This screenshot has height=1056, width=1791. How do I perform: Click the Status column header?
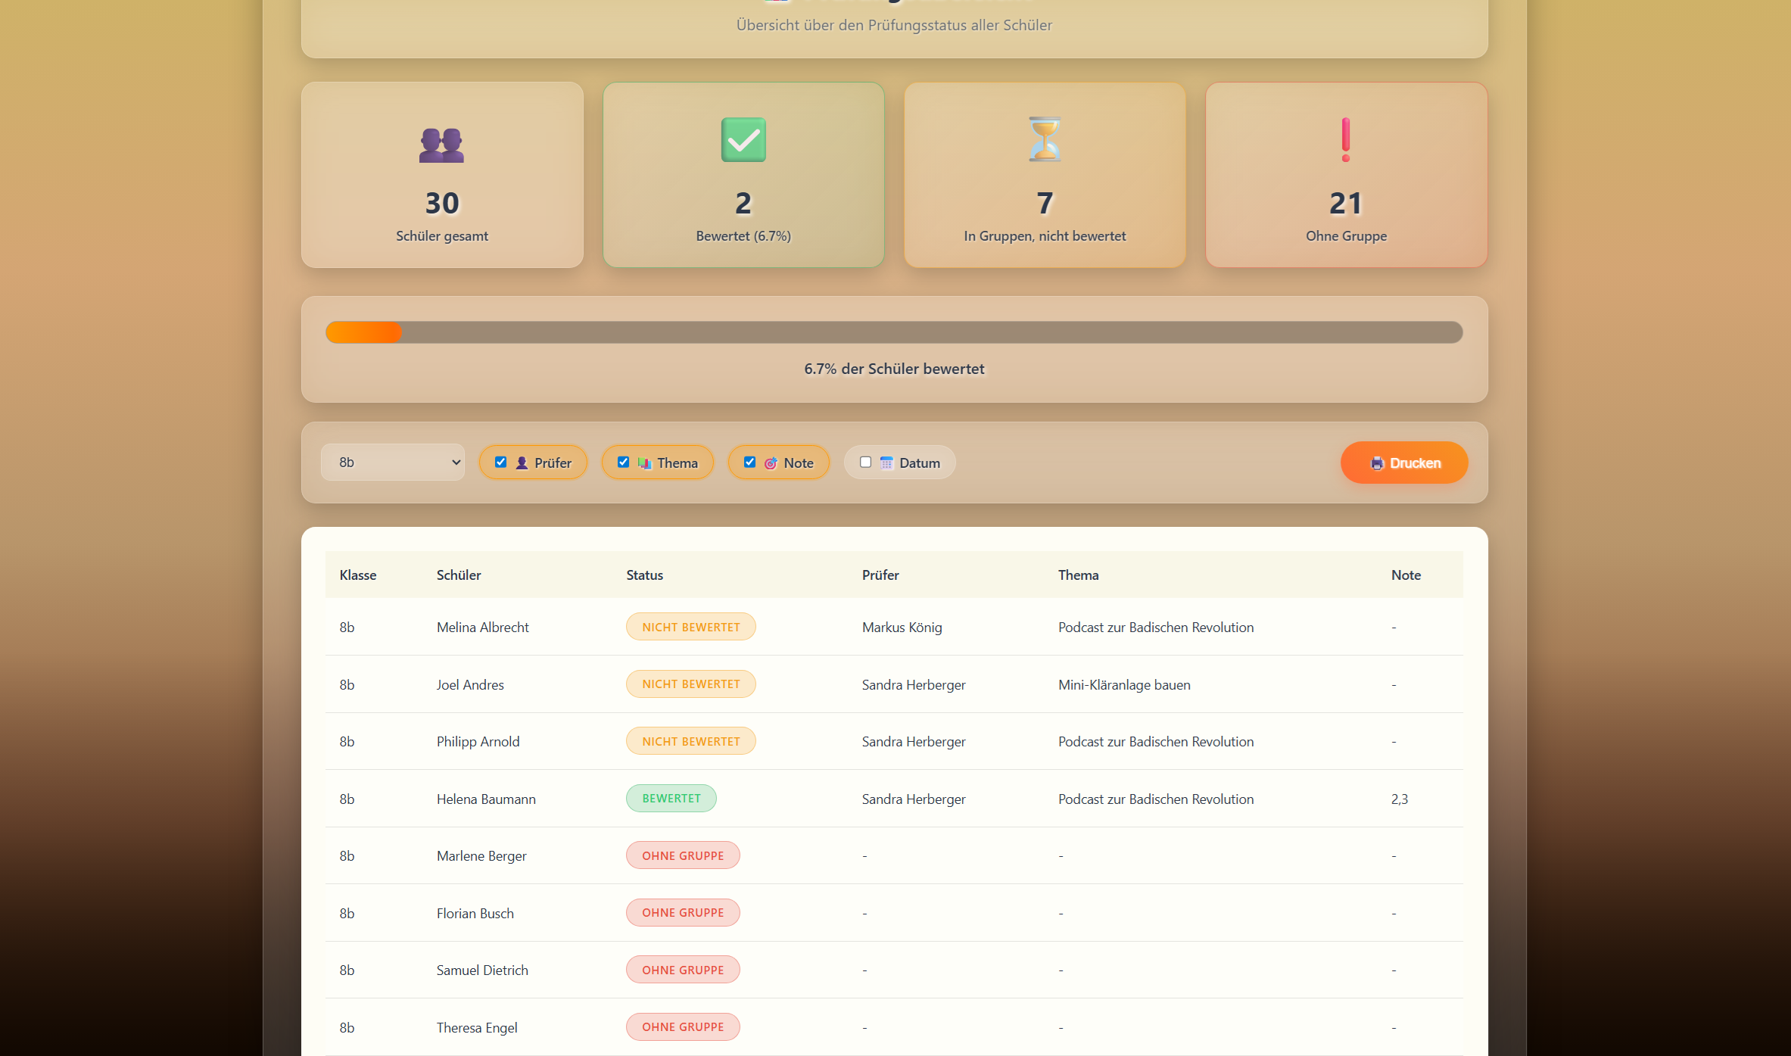[644, 575]
